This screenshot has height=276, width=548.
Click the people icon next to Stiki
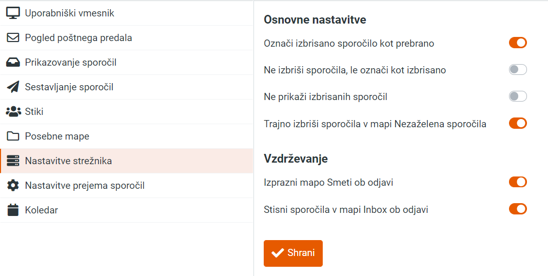13,111
